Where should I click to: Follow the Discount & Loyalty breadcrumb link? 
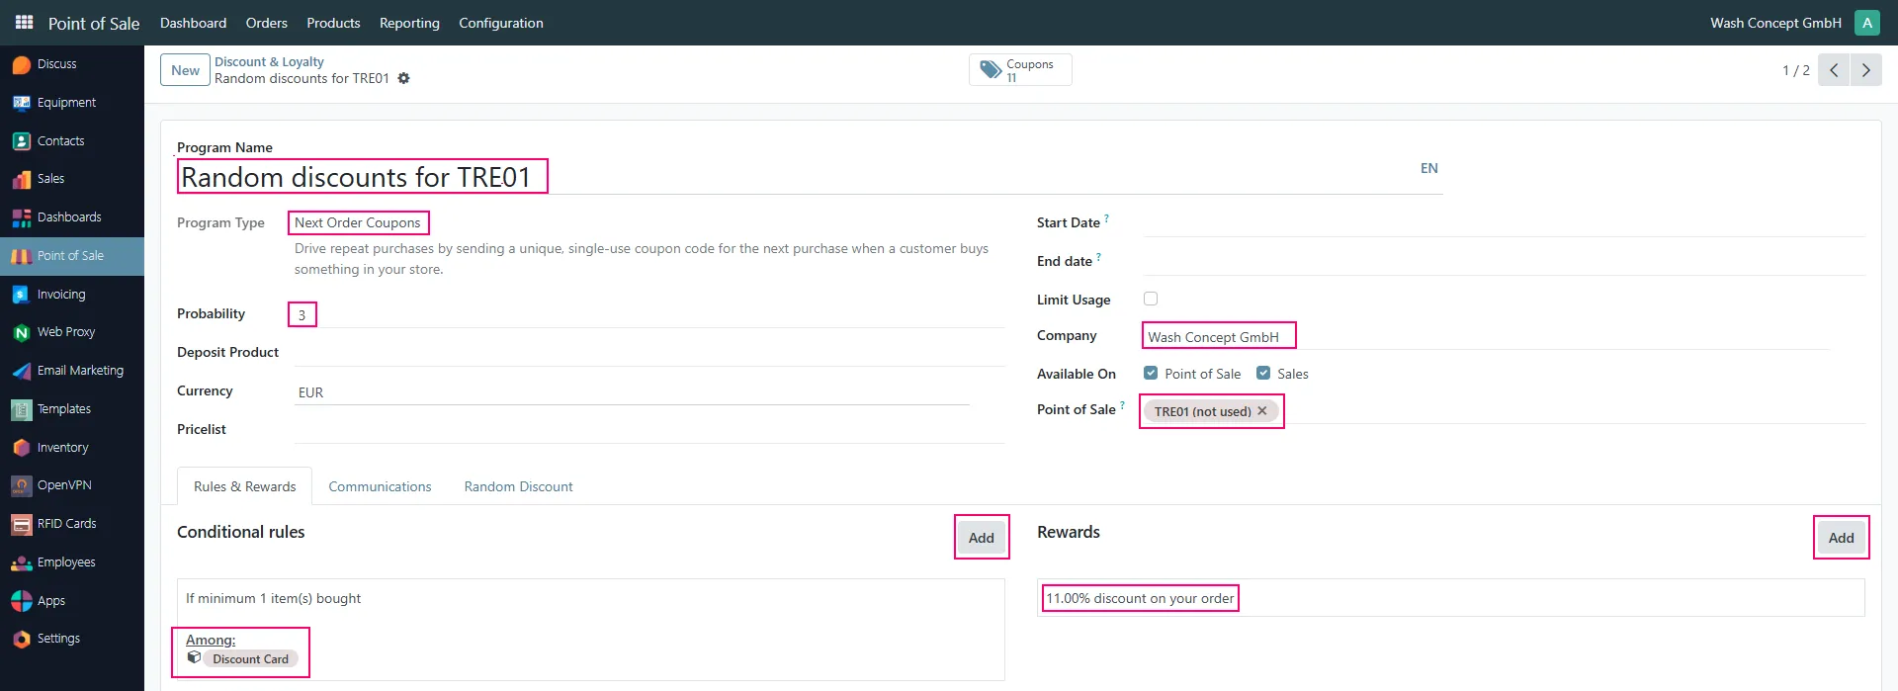click(x=269, y=61)
